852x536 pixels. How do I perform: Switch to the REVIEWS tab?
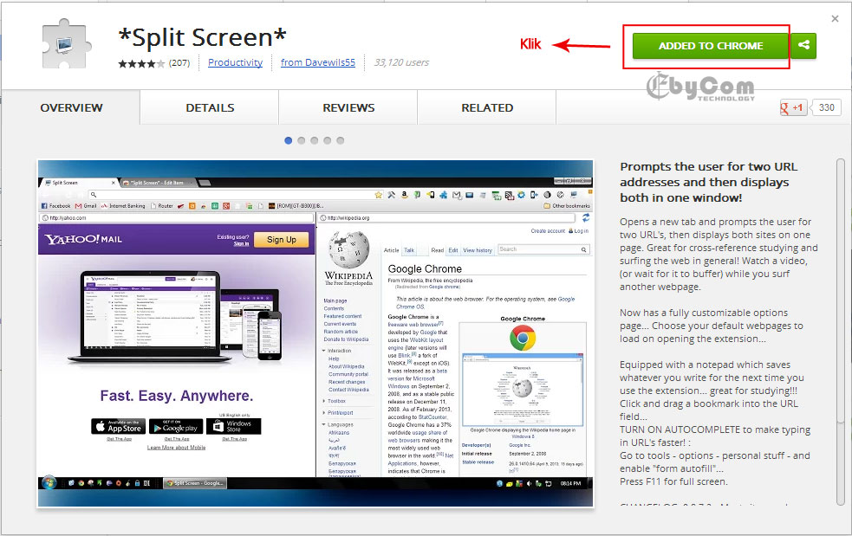(x=348, y=107)
